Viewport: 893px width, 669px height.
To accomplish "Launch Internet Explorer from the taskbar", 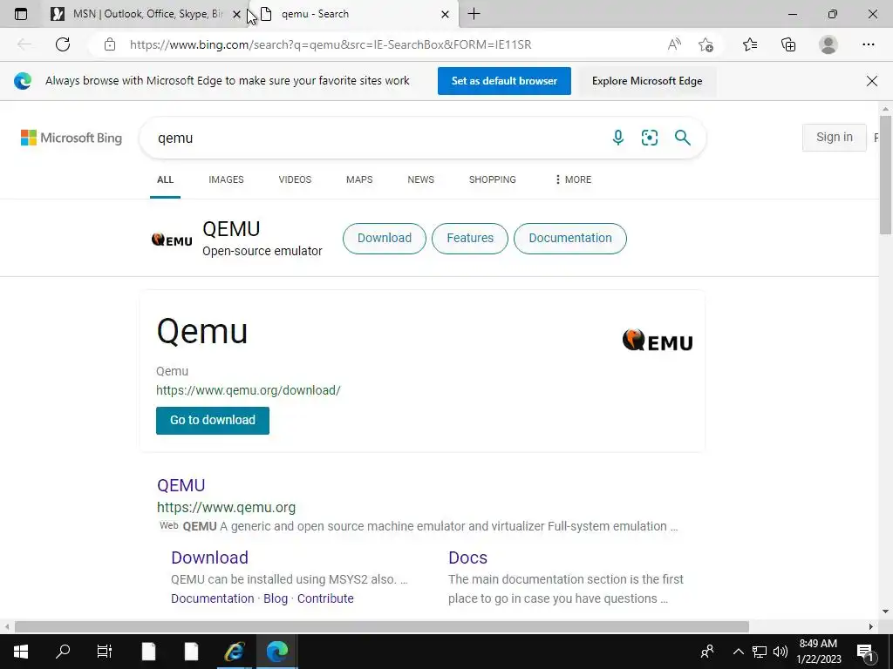I will (x=234, y=652).
